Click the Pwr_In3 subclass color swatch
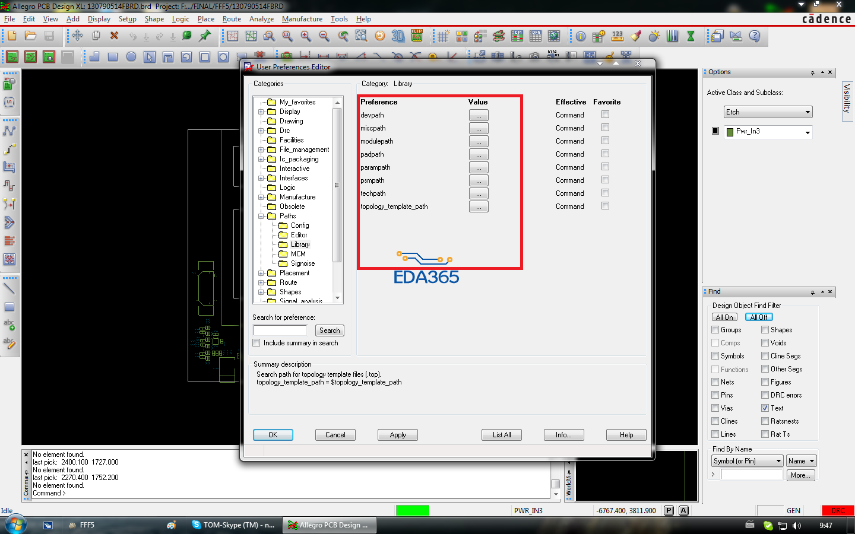This screenshot has height=534, width=855. click(730, 132)
